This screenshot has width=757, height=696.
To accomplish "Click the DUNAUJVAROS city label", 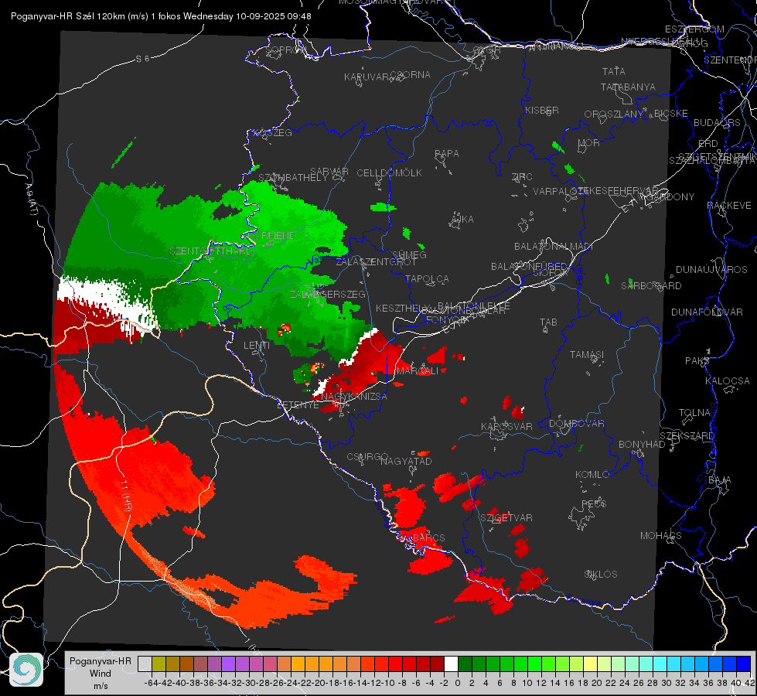I will tap(711, 270).
